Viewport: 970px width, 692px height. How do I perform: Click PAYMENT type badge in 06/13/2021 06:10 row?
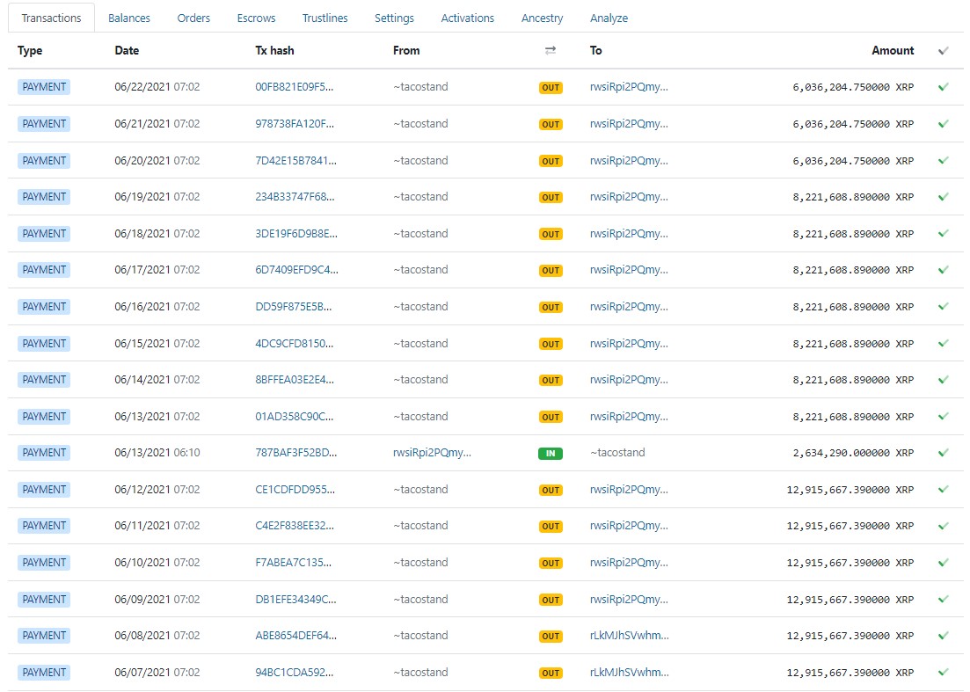coord(44,452)
